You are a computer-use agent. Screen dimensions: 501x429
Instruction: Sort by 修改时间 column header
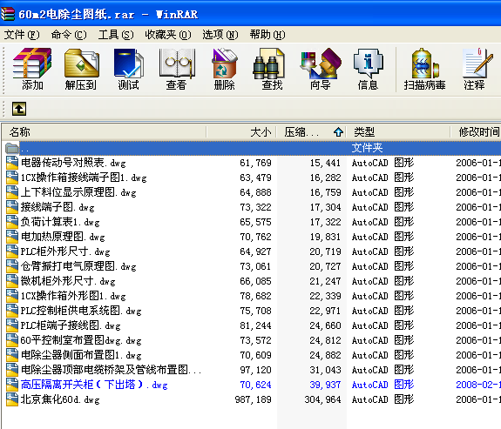tap(476, 131)
